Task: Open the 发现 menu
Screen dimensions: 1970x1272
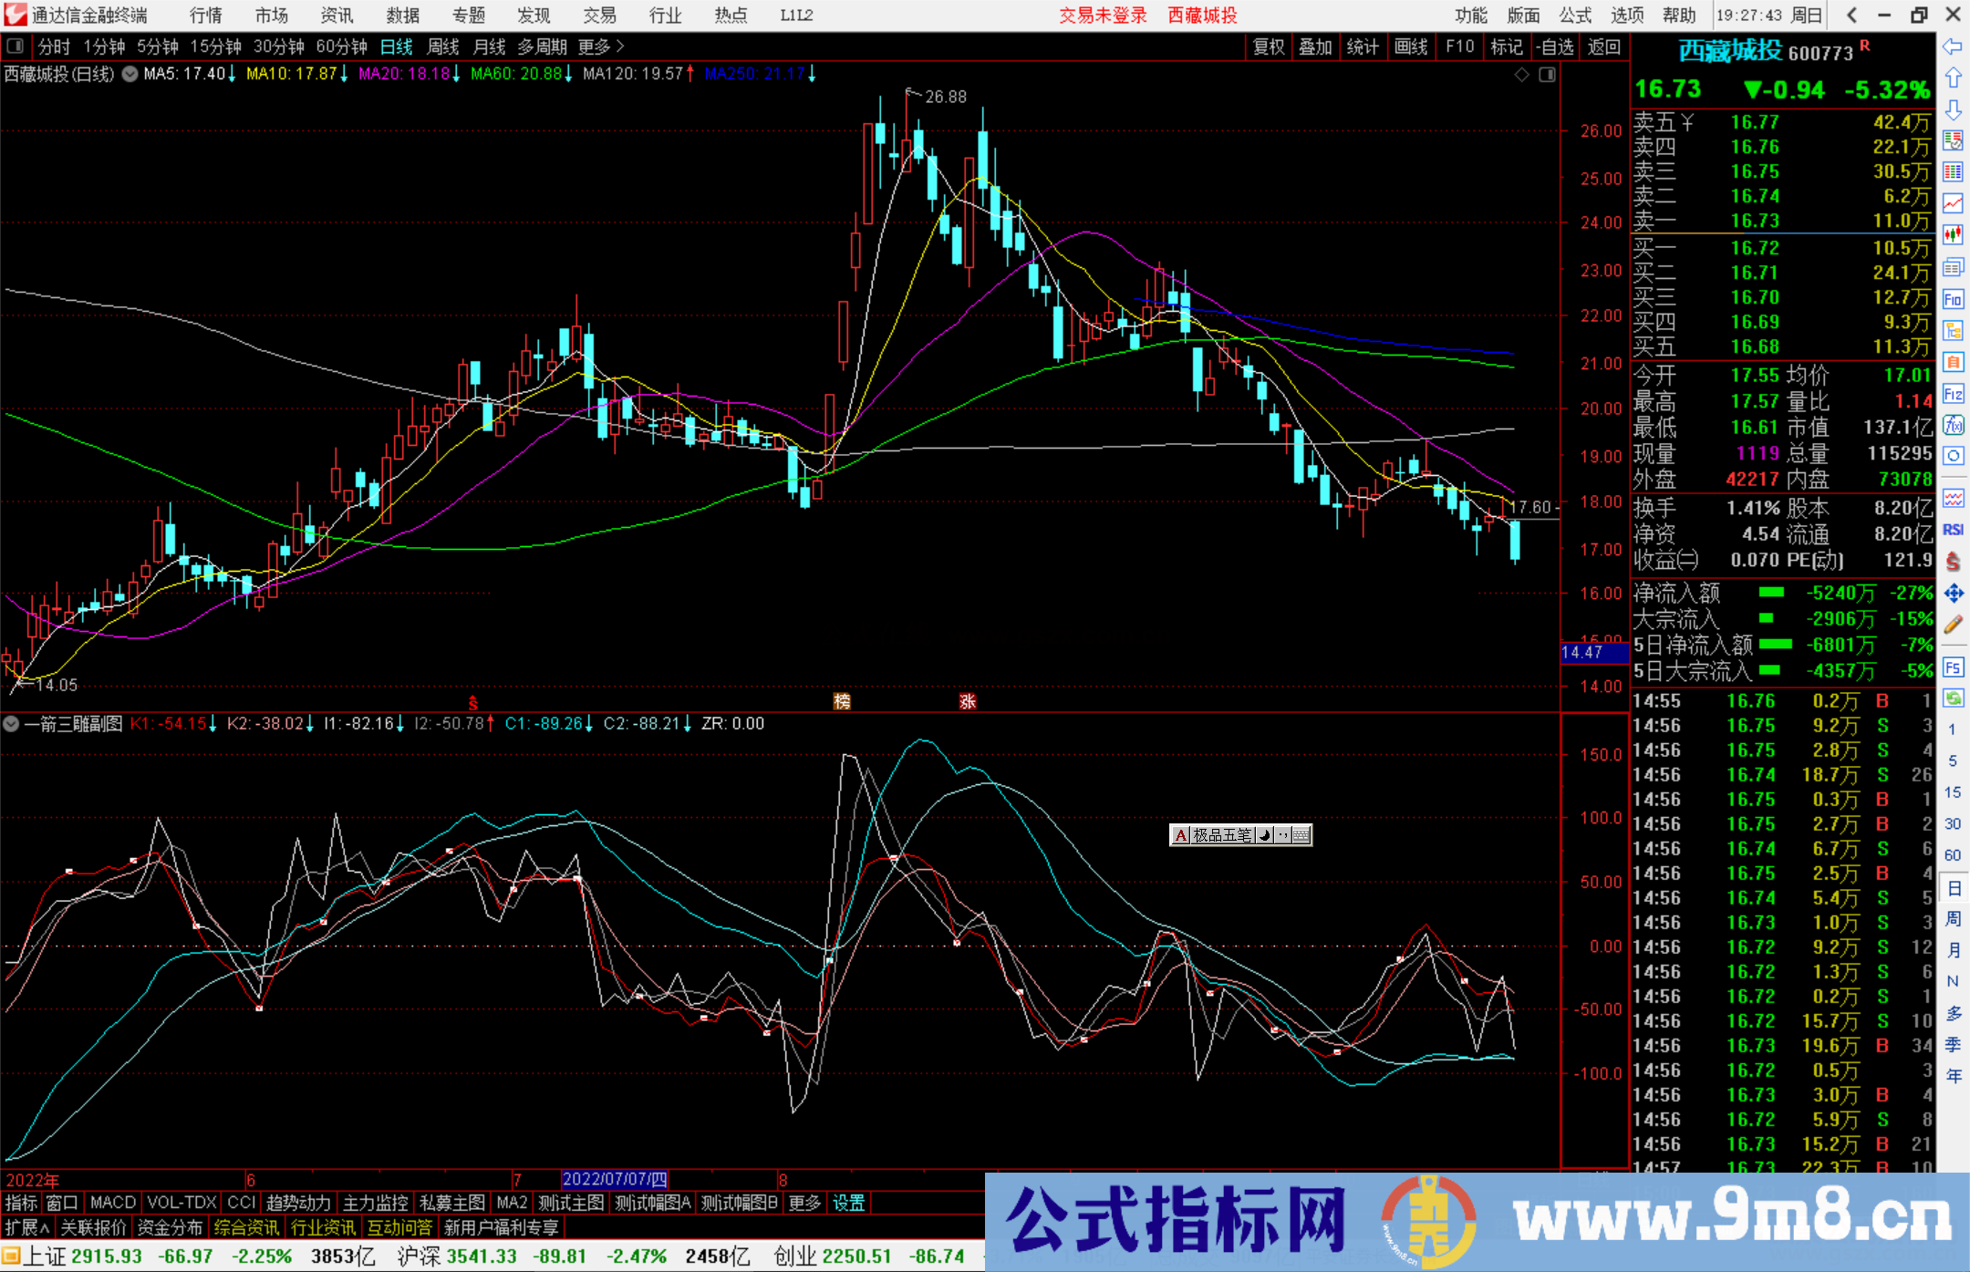Action: point(534,15)
